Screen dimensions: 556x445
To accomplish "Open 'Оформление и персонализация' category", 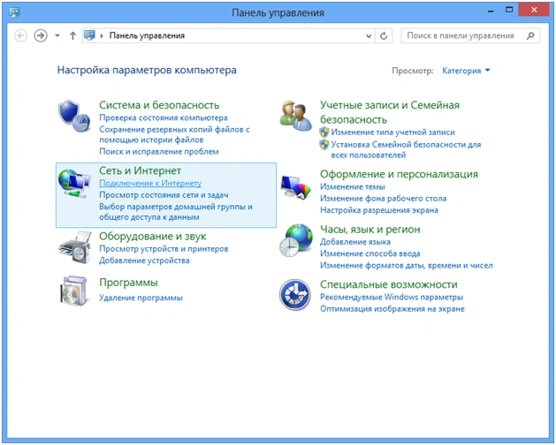I will click(399, 174).
